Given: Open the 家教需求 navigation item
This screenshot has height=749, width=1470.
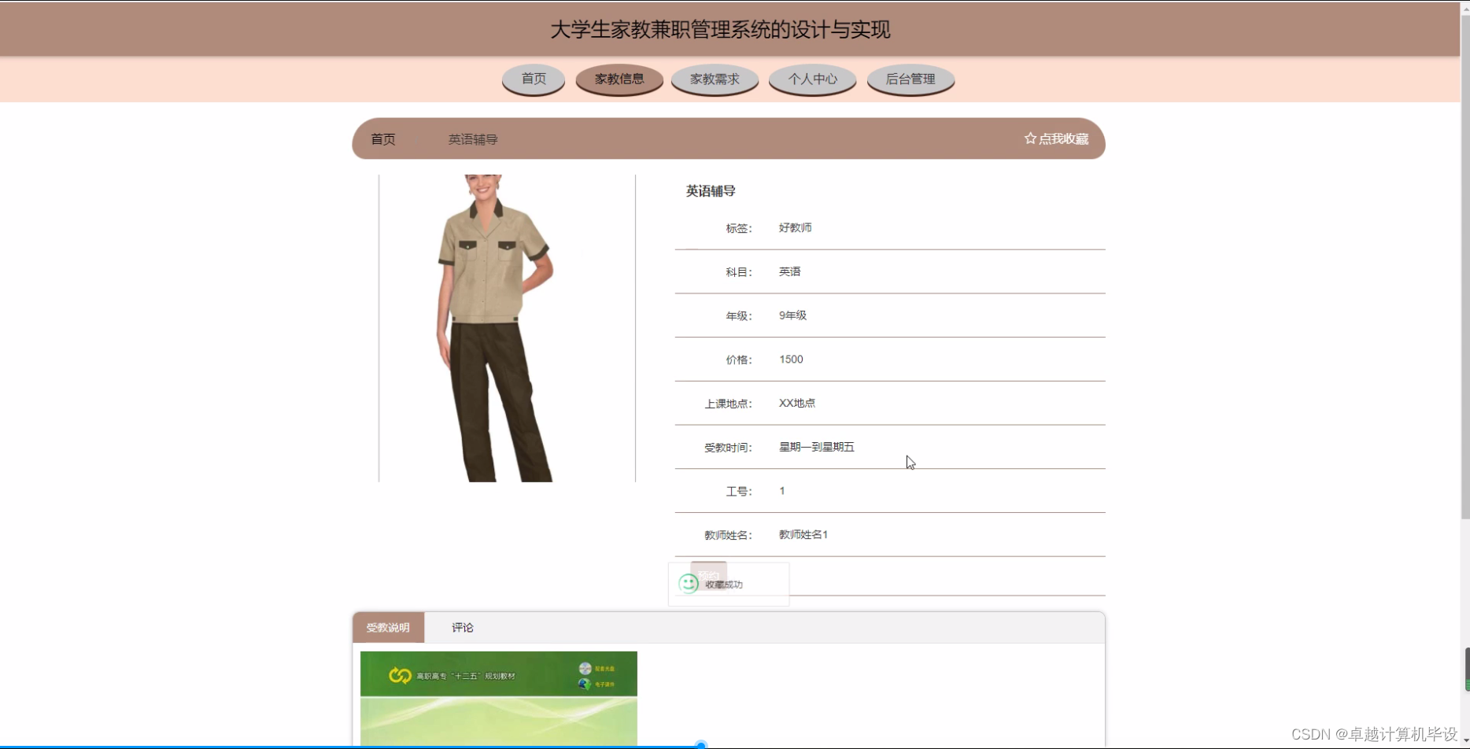Looking at the screenshot, I should (x=714, y=79).
